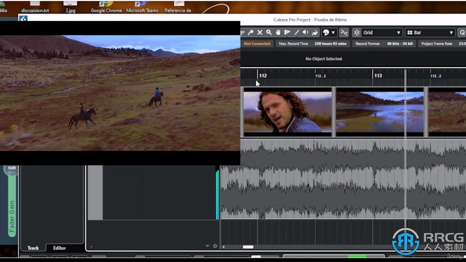
Task: Click ruler position 113.2
Action: point(436,76)
